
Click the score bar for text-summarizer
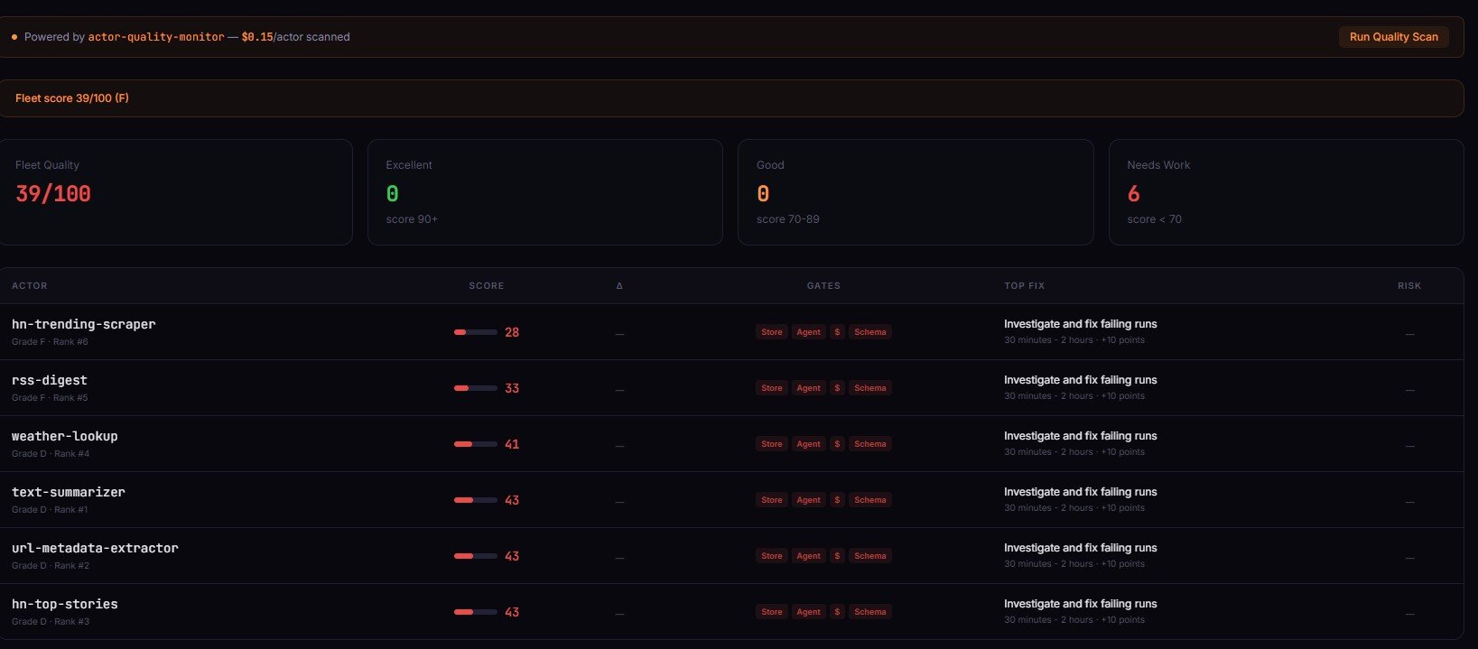click(x=475, y=500)
